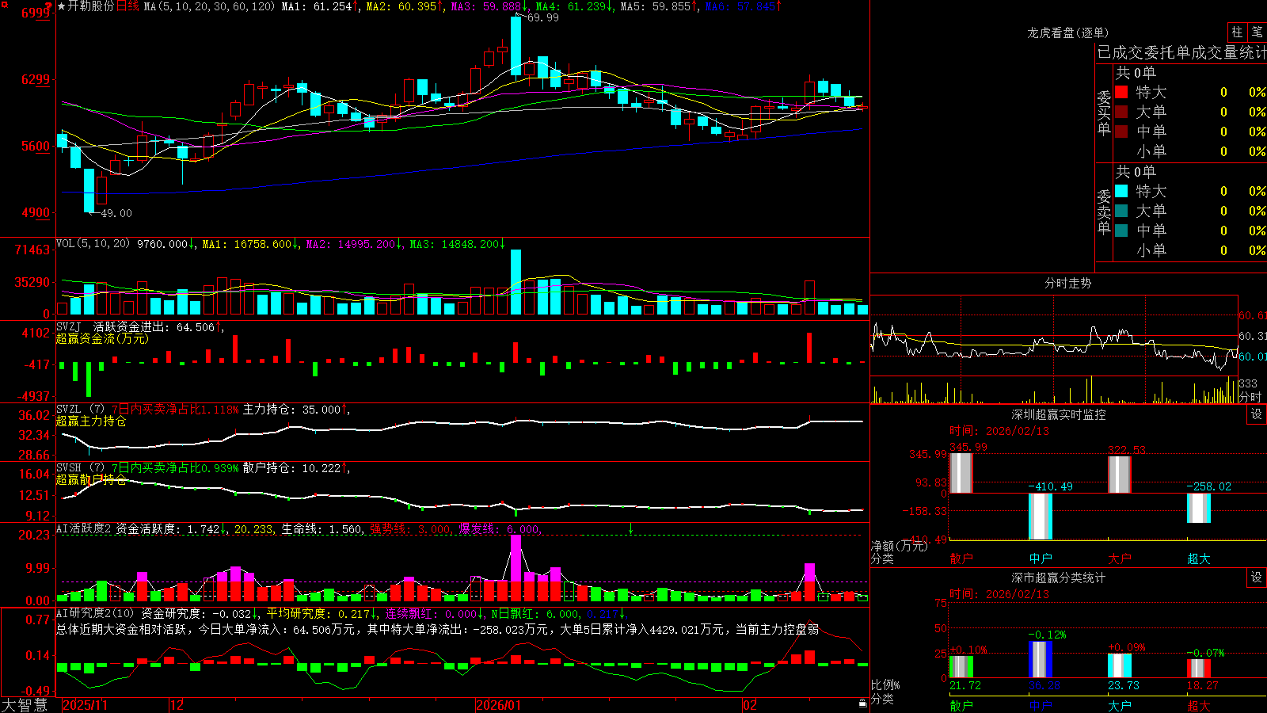Click the 深圳超赢实时监控 panel title
The height and width of the screenshot is (713, 1267).
coord(1058,414)
